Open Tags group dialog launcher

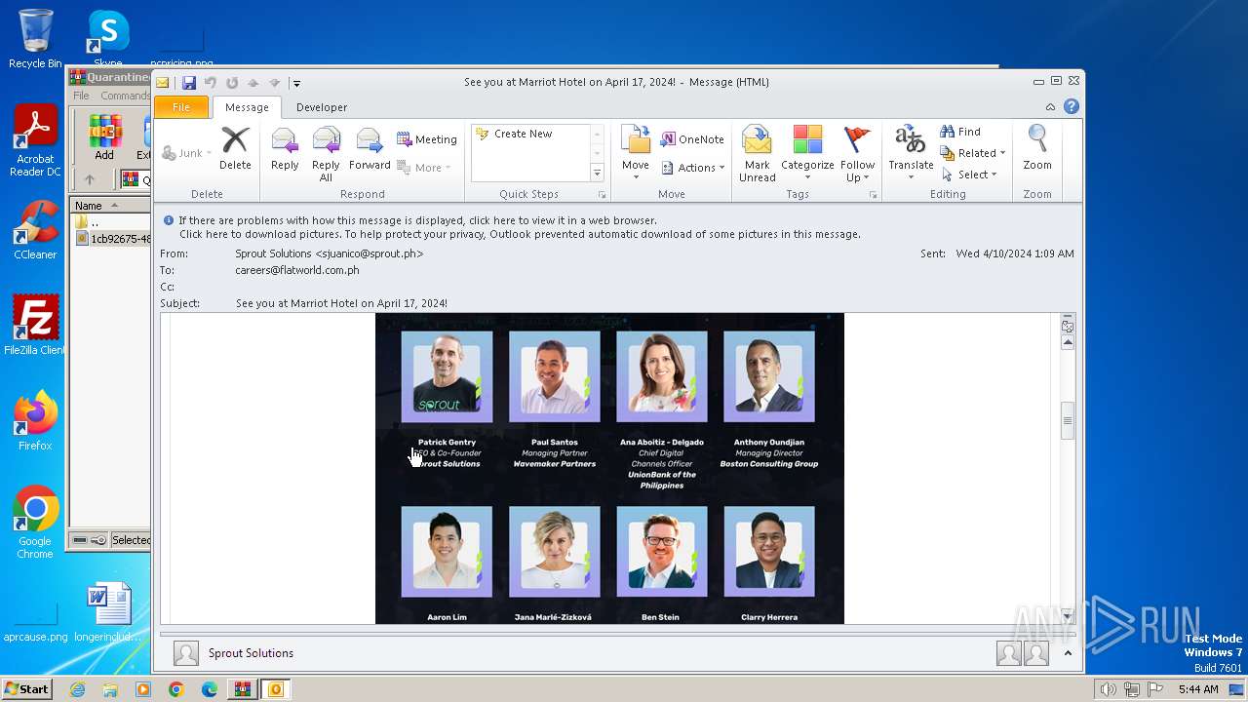pyautogui.click(x=873, y=195)
